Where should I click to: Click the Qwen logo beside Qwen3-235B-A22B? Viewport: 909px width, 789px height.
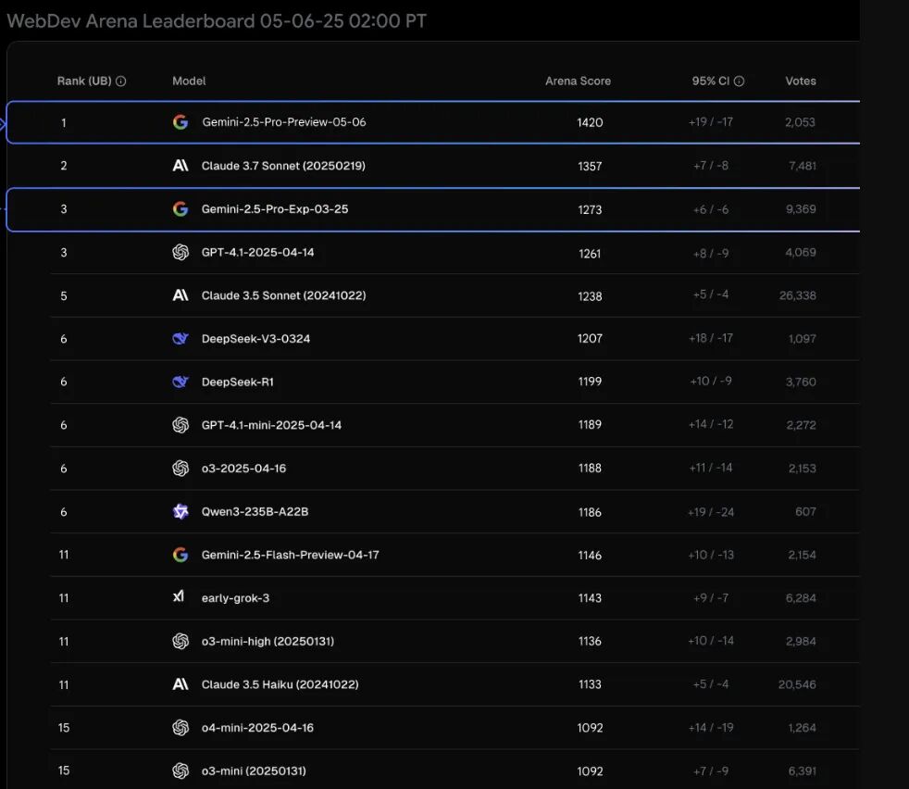pos(181,512)
